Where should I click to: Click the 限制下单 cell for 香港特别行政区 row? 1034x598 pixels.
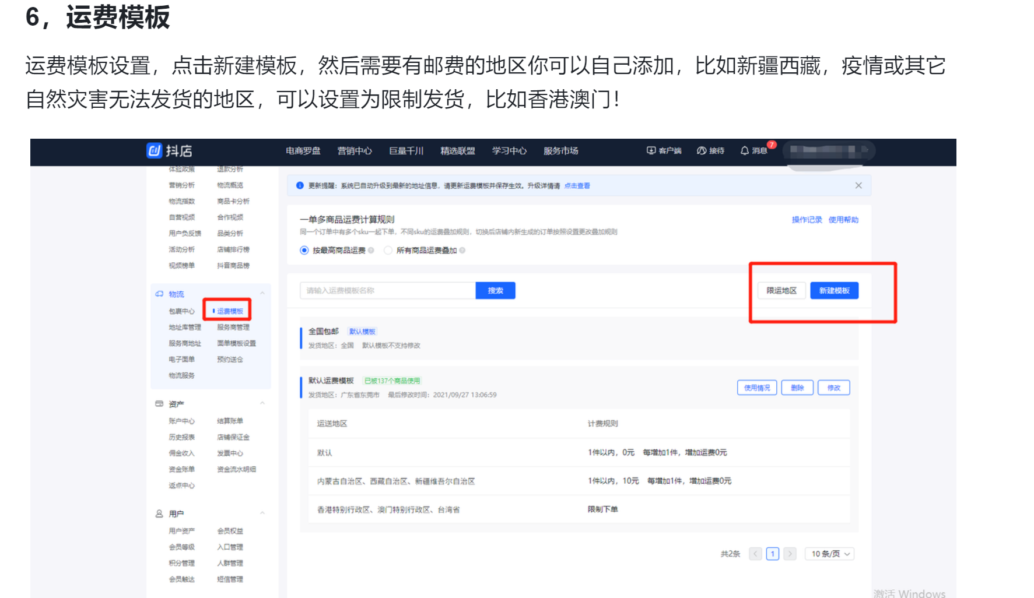pos(603,510)
